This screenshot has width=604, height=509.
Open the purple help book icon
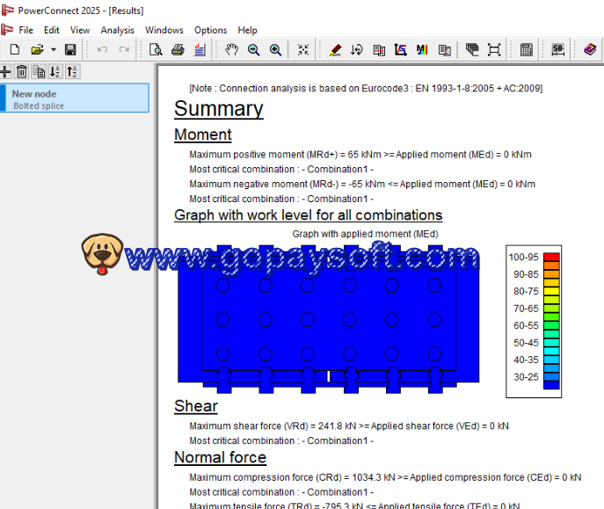tap(590, 49)
